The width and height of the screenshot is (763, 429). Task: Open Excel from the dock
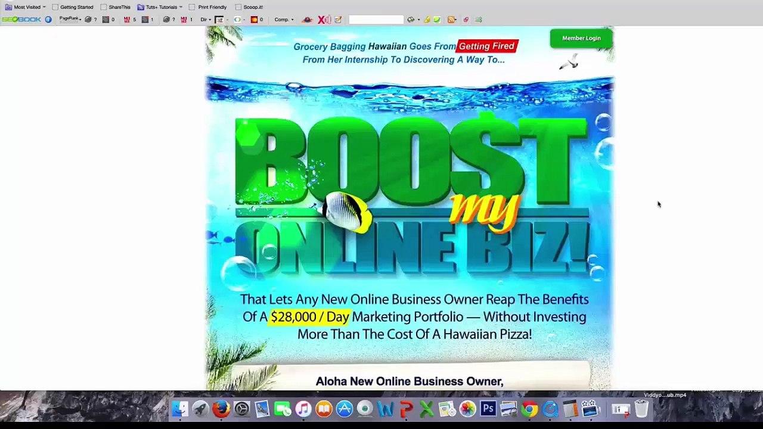click(x=427, y=409)
